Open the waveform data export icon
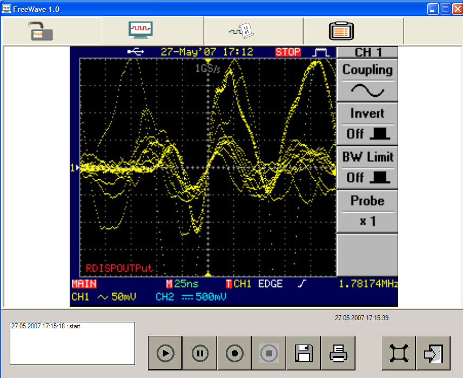 pos(241,31)
